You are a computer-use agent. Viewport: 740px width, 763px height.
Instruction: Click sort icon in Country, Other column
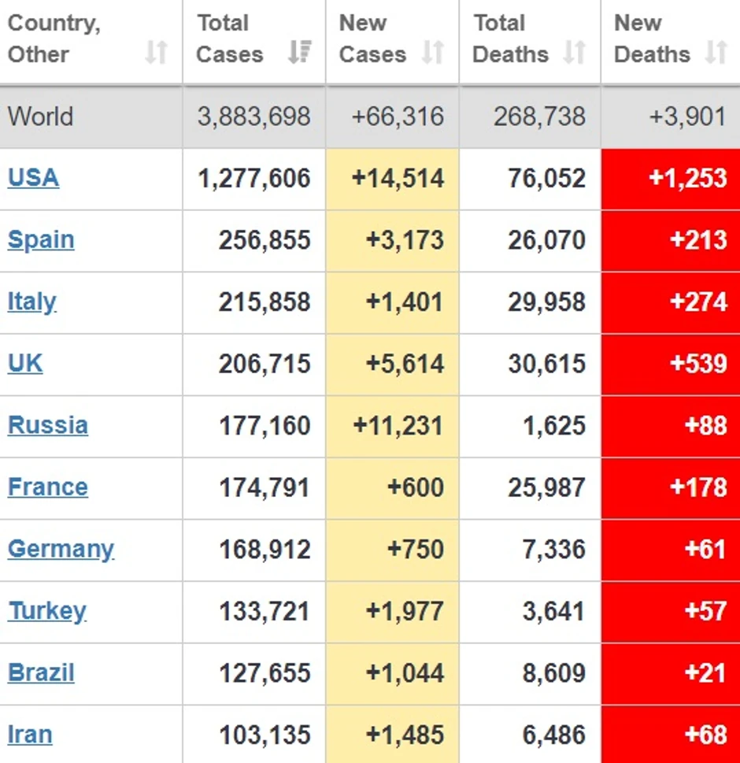(x=157, y=54)
